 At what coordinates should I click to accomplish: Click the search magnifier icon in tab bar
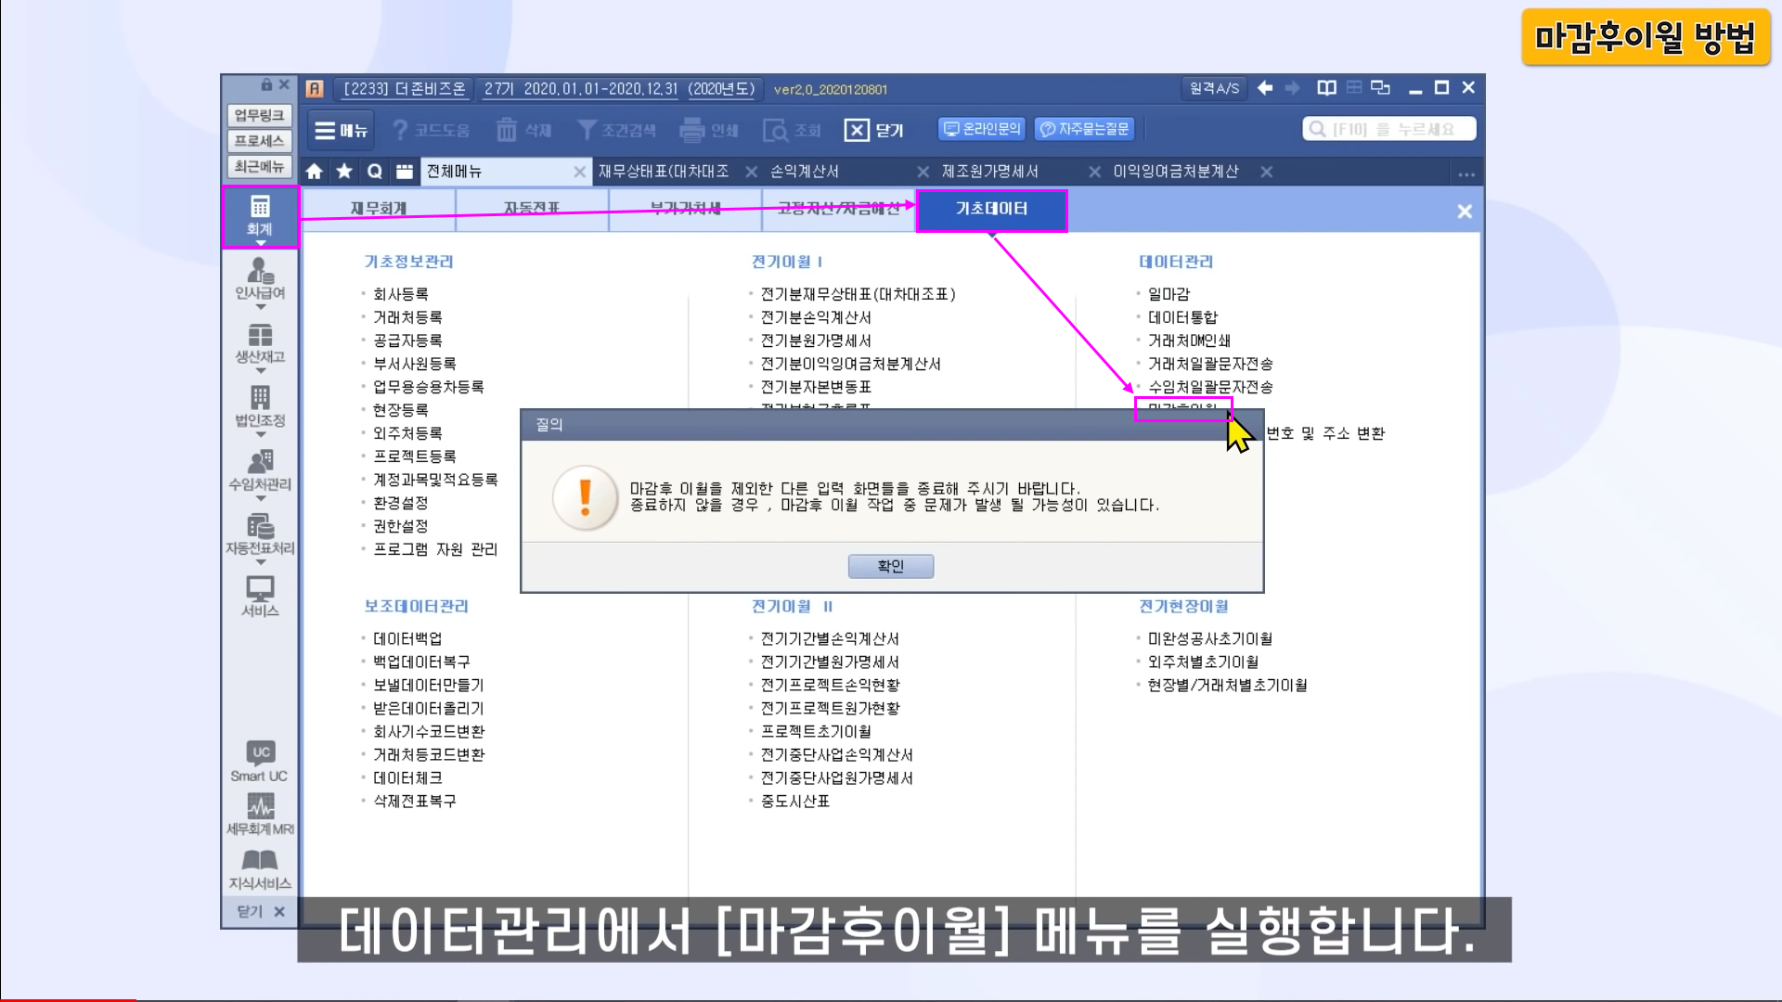(374, 172)
